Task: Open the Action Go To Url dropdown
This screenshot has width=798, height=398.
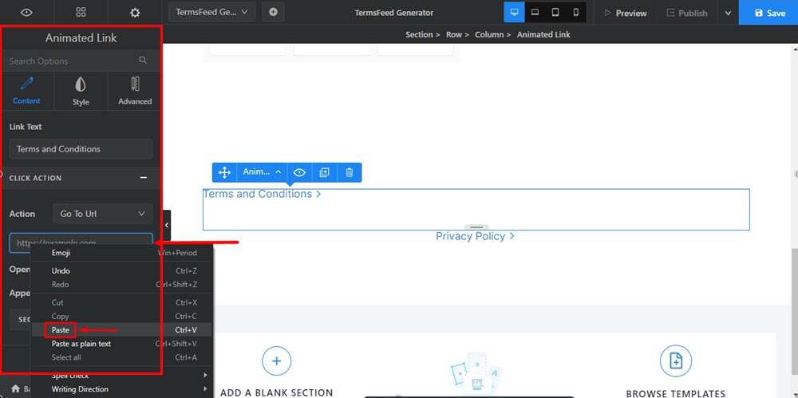Action: (x=103, y=214)
